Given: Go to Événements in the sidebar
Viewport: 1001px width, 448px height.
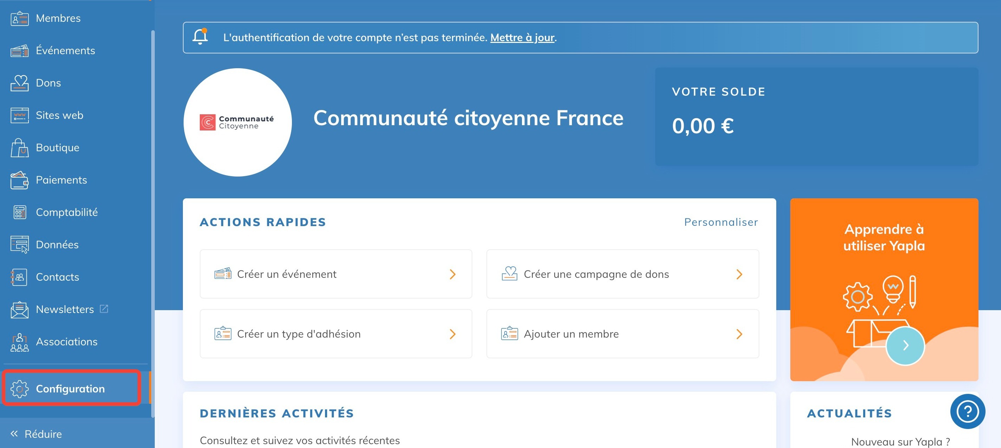Looking at the screenshot, I should coord(65,51).
